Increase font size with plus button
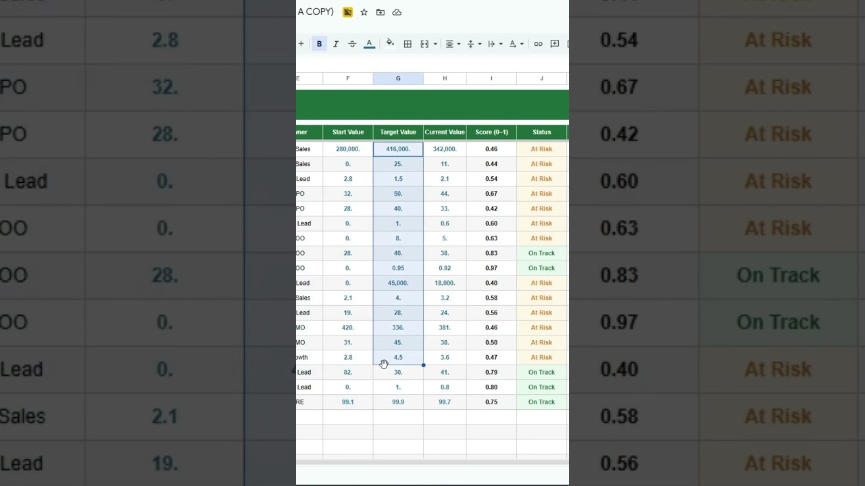The image size is (865, 486). (301, 44)
